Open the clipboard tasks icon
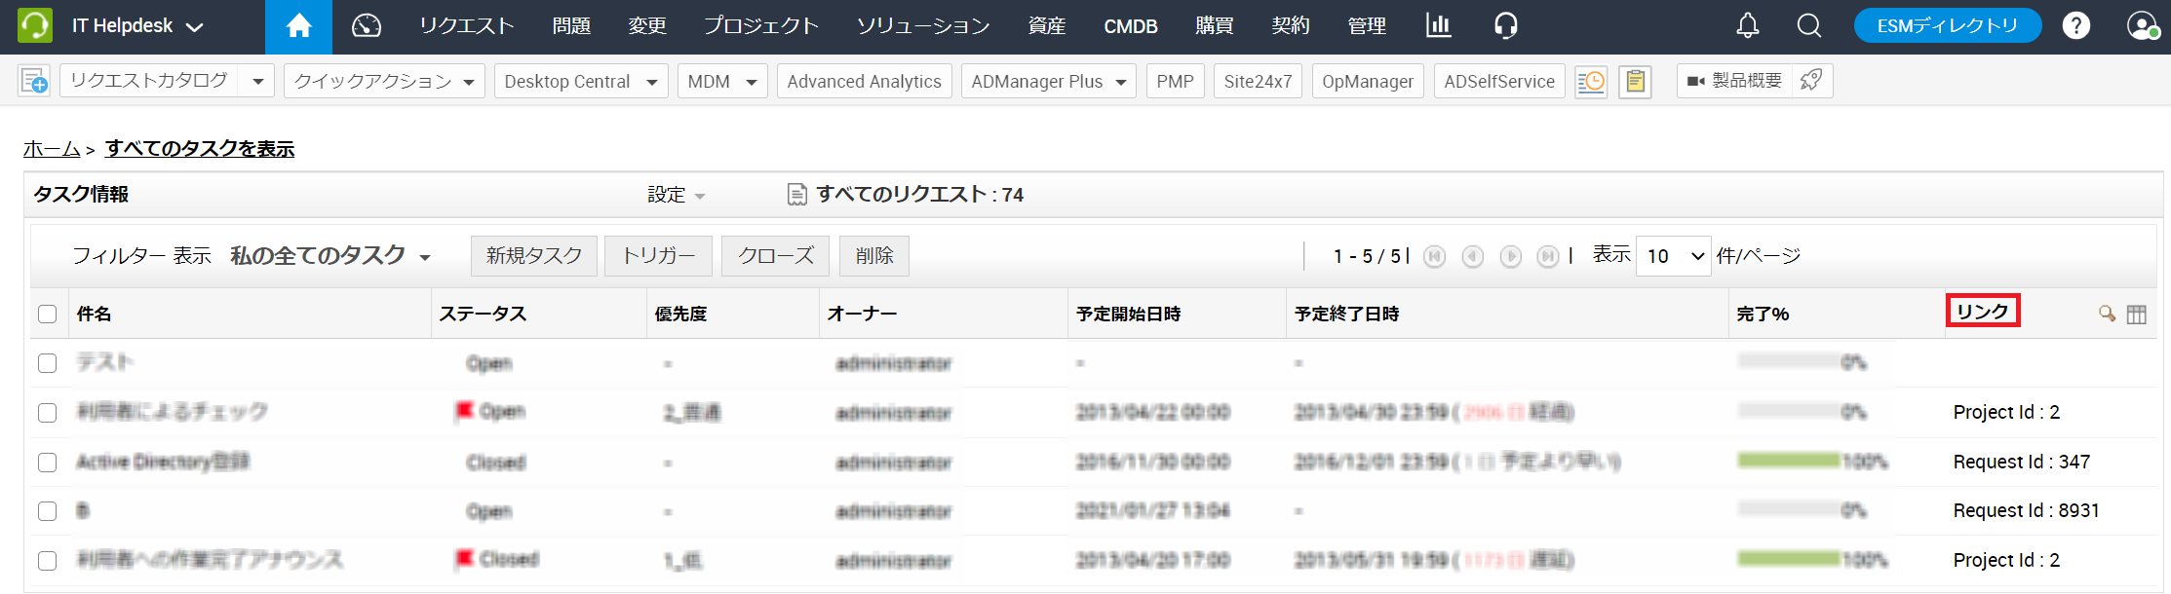The image size is (2171, 594). pyautogui.click(x=1635, y=82)
